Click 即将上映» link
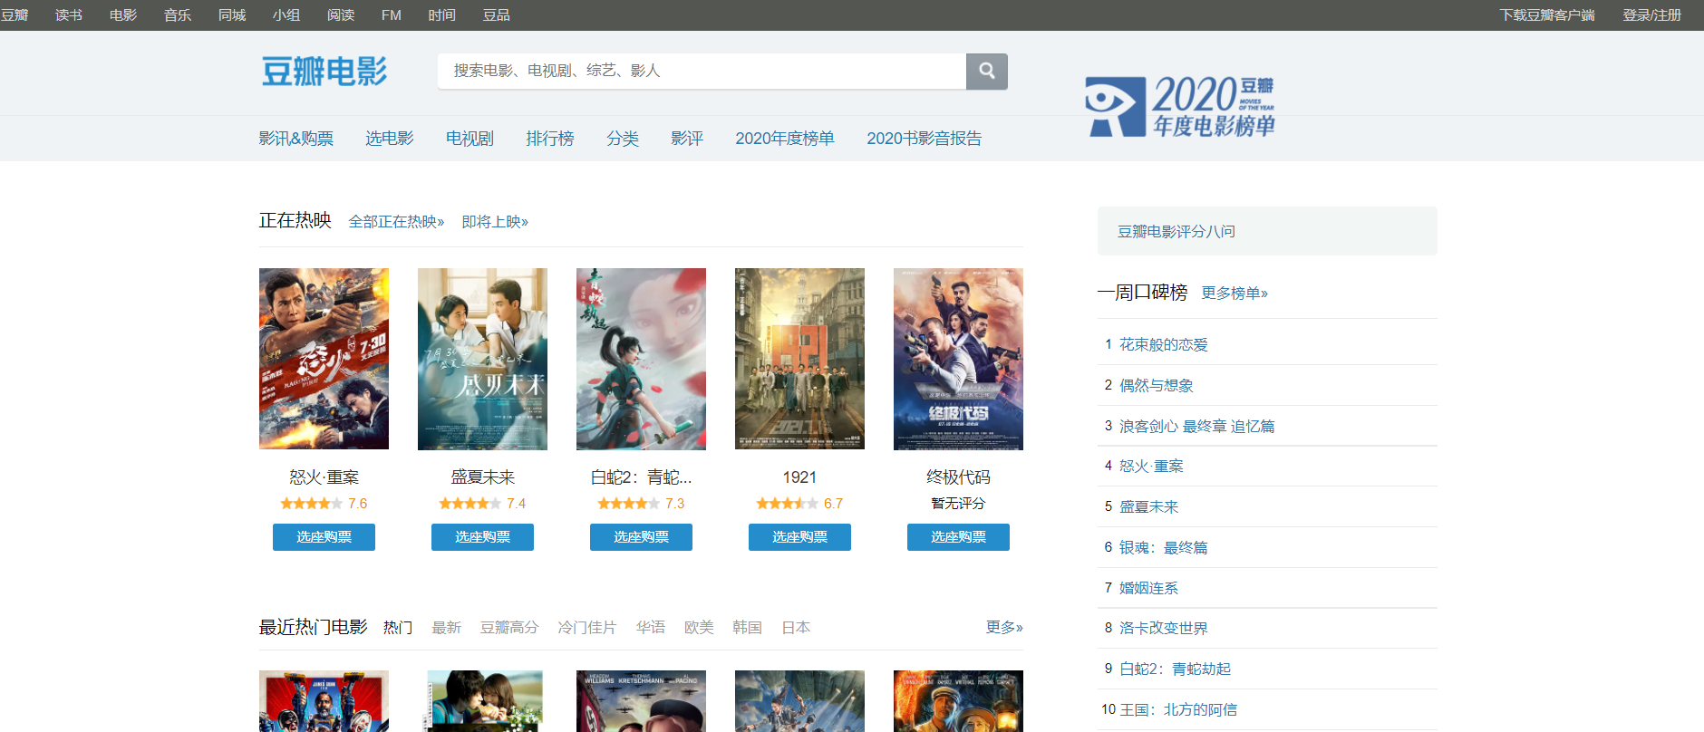 coord(495,222)
